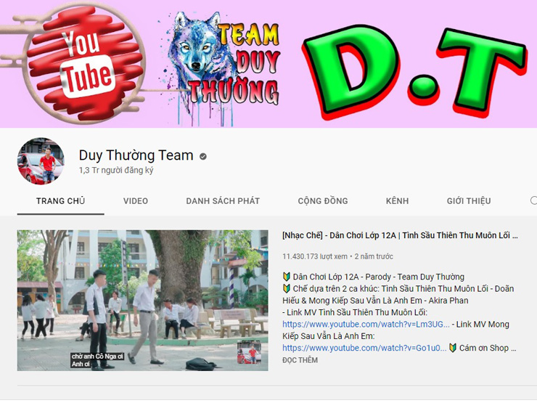537x403 pixels.
Task: Click the small watermark logo on video thumbnail
Action: [x=250, y=353]
